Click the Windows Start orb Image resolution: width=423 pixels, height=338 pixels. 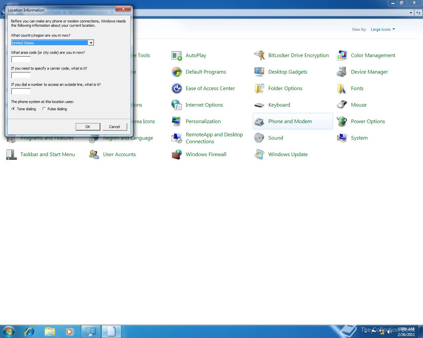point(9,331)
